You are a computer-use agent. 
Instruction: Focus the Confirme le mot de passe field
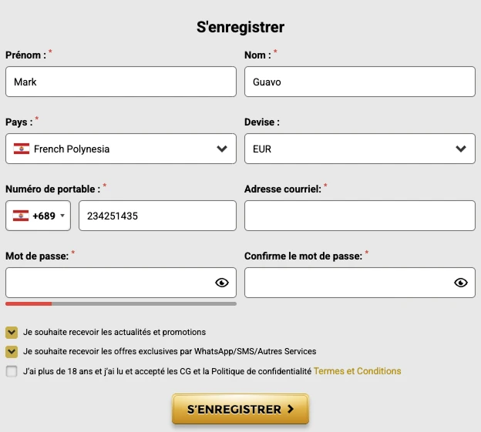[x=360, y=283]
